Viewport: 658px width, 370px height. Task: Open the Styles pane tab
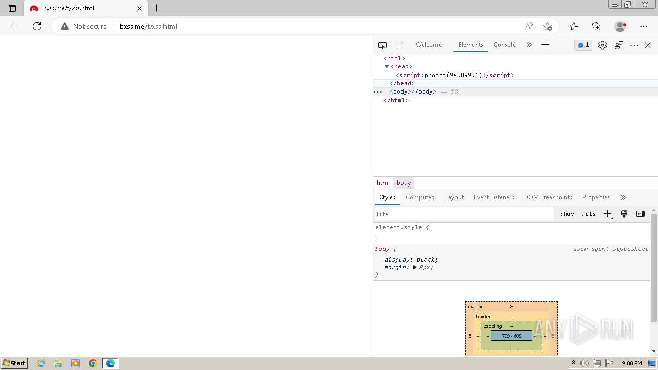(x=388, y=197)
